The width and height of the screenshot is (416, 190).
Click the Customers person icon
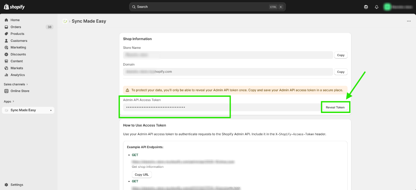(6, 41)
